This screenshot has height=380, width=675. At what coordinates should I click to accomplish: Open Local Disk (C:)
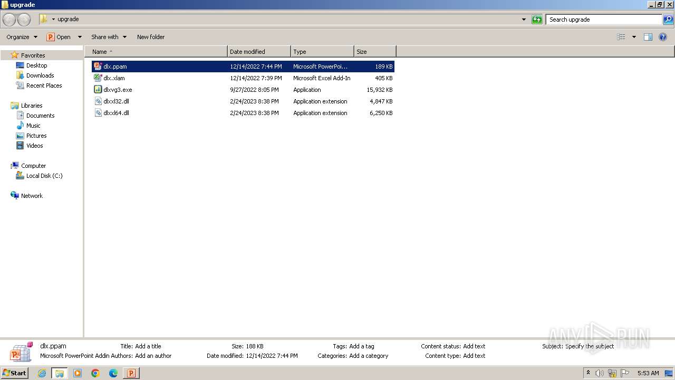tap(44, 176)
